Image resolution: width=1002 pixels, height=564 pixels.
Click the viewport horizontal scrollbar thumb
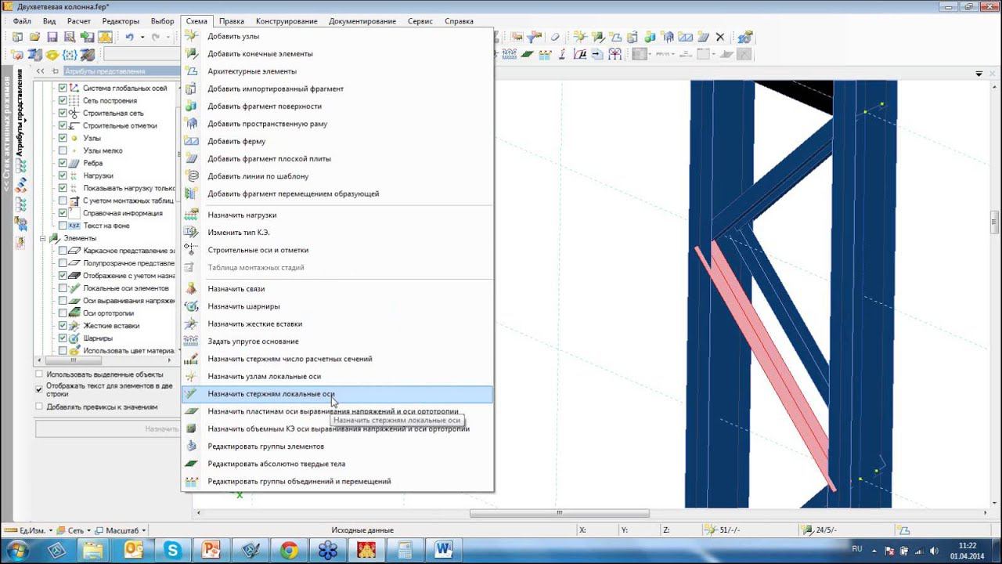pyautogui.click(x=559, y=514)
